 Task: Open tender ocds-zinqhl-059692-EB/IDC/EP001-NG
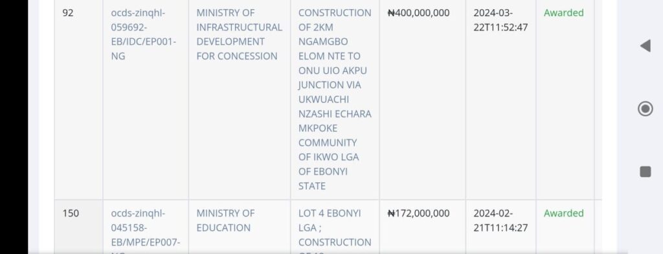click(144, 35)
